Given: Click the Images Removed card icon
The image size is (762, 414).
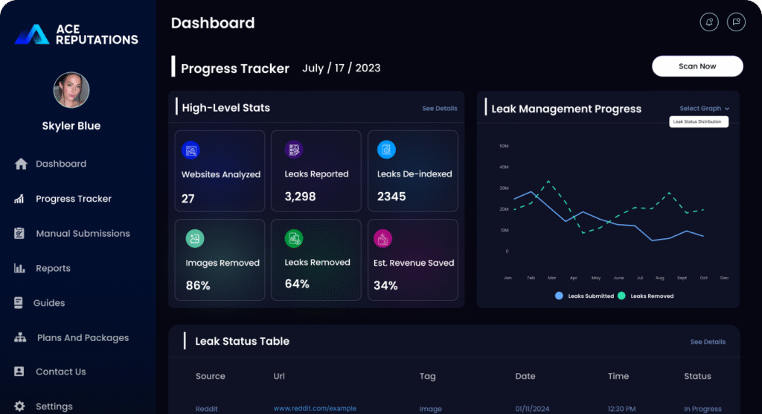Looking at the screenshot, I should (x=194, y=238).
